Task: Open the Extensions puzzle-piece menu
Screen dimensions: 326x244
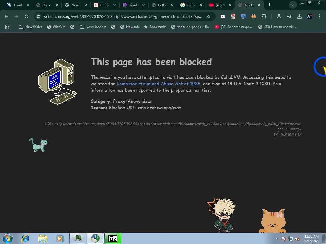Action: 264,16
